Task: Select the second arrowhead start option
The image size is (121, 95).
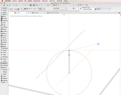Action: point(102,9)
